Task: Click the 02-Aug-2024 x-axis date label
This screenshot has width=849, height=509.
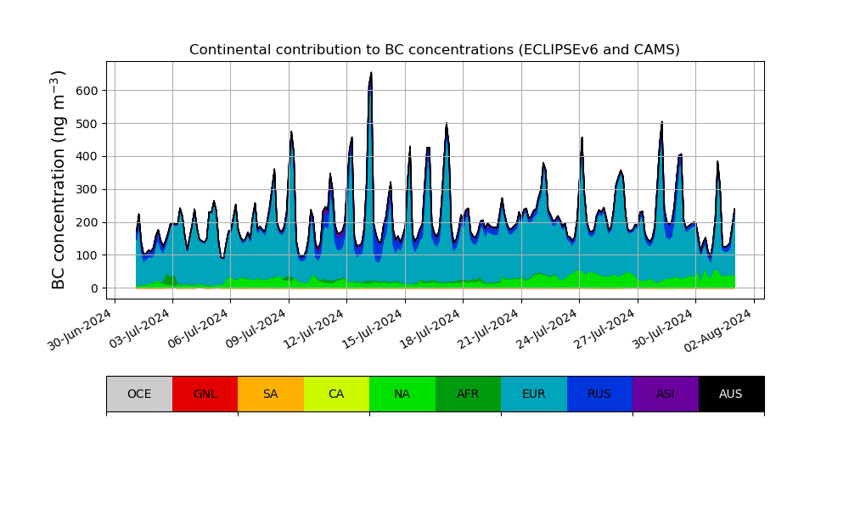Action: tap(721, 331)
